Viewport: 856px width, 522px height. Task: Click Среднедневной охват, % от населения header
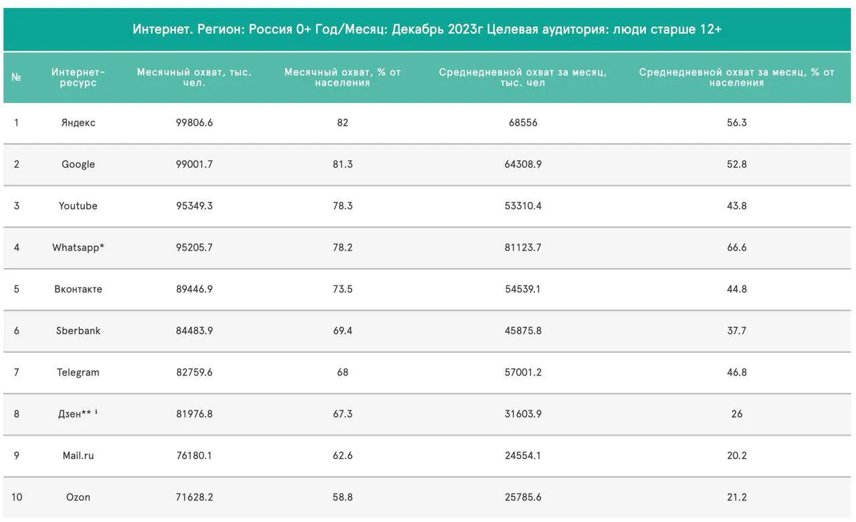pos(737,78)
